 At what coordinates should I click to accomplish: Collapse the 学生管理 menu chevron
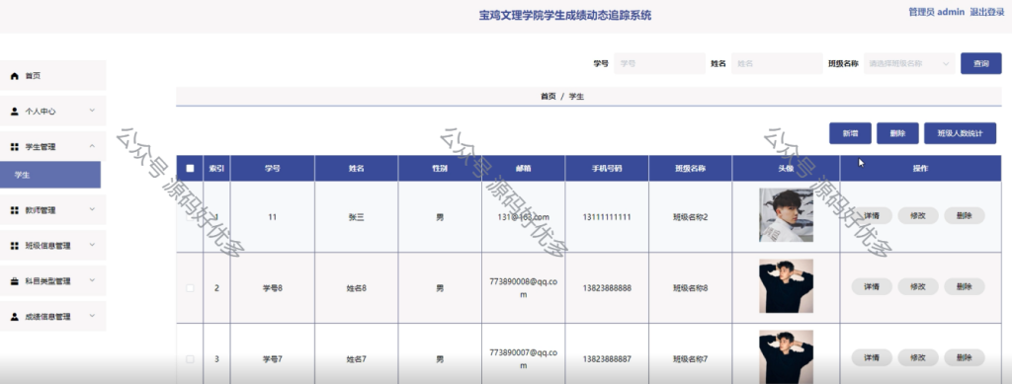pos(92,146)
